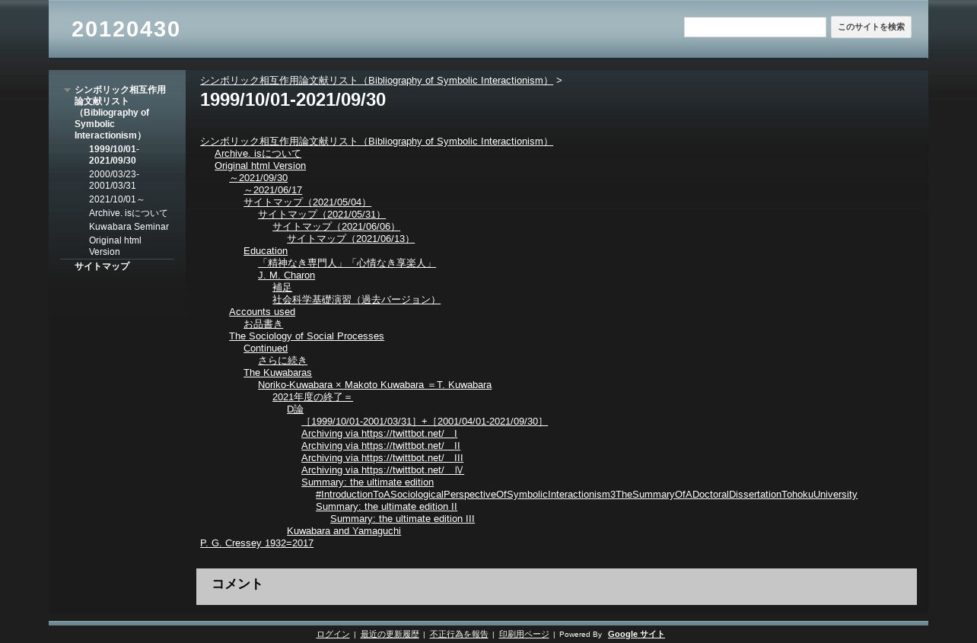
Task: Open The Sociology of Social Processes link
Action: click(x=307, y=336)
